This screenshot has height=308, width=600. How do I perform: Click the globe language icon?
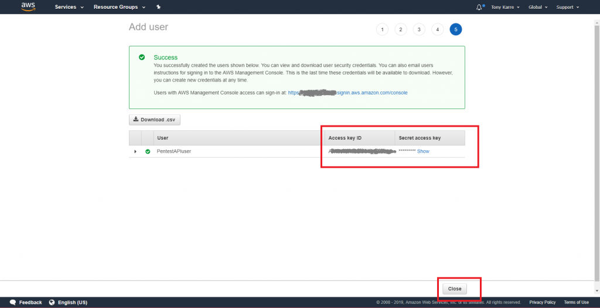pos(52,302)
